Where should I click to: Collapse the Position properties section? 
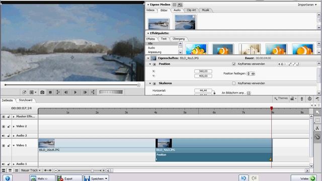pyautogui.click(x=150, y=64)
